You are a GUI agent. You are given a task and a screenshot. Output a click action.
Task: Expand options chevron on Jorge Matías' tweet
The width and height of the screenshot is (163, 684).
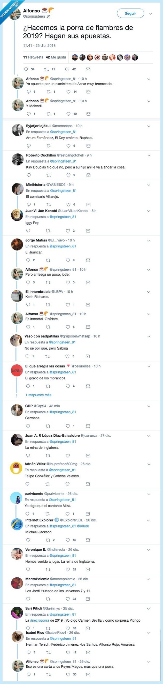click(149, 240)
